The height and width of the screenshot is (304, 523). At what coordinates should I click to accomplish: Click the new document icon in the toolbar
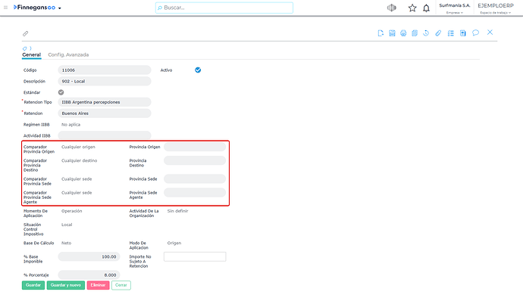point(381,33)
